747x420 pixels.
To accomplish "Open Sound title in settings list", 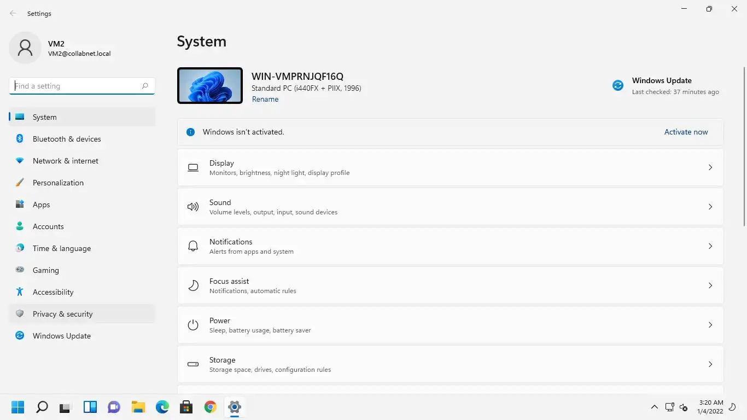I will [220, 202].
